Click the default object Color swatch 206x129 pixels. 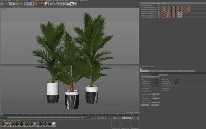point(154,96)
